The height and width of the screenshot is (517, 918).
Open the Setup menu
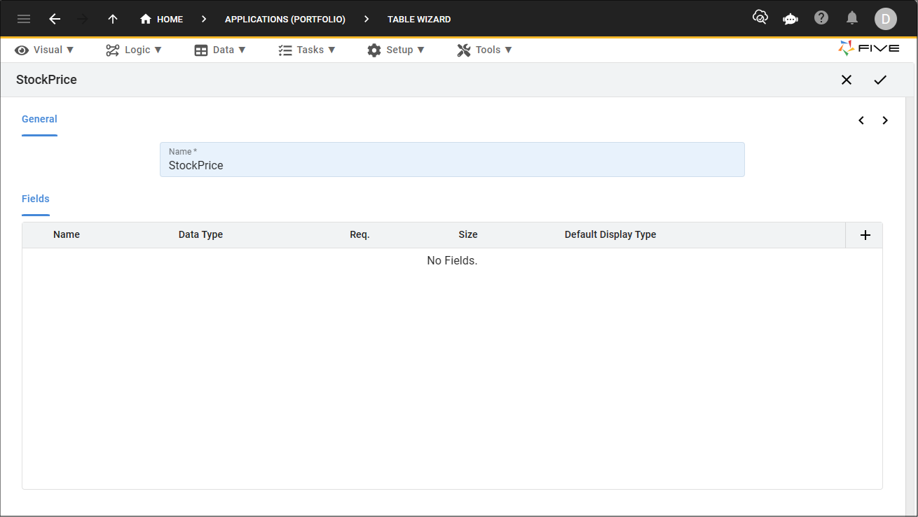tap(396, 50)
